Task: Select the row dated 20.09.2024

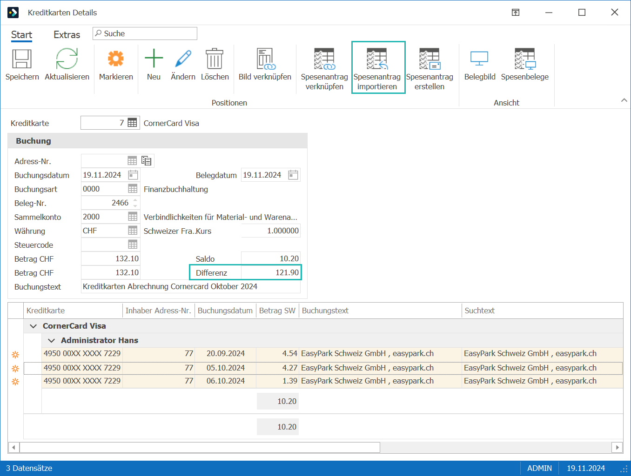Action: tap(323, 354)
